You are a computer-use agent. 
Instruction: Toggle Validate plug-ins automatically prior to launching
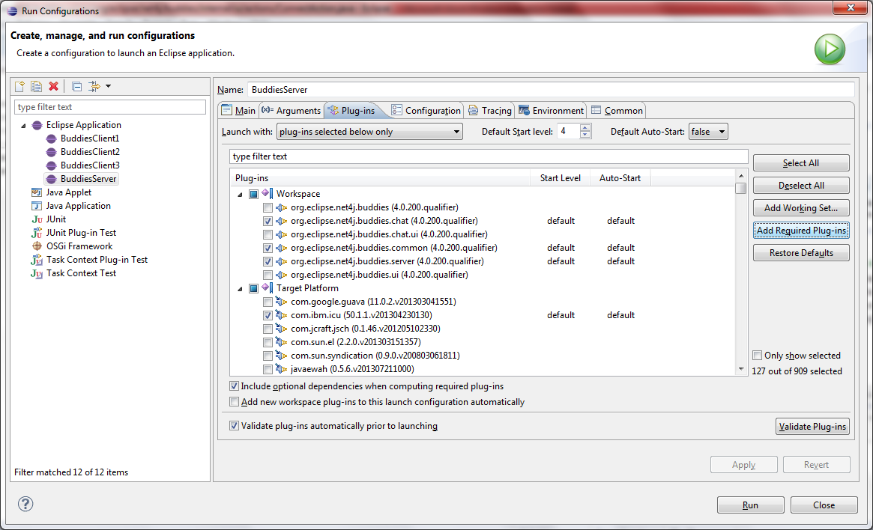(x=235, y=425)
